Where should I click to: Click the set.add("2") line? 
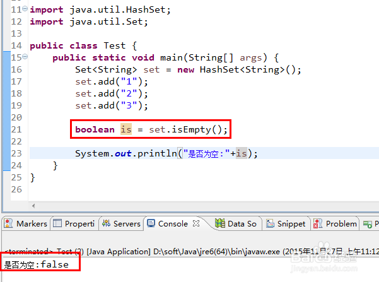[112, 93]
